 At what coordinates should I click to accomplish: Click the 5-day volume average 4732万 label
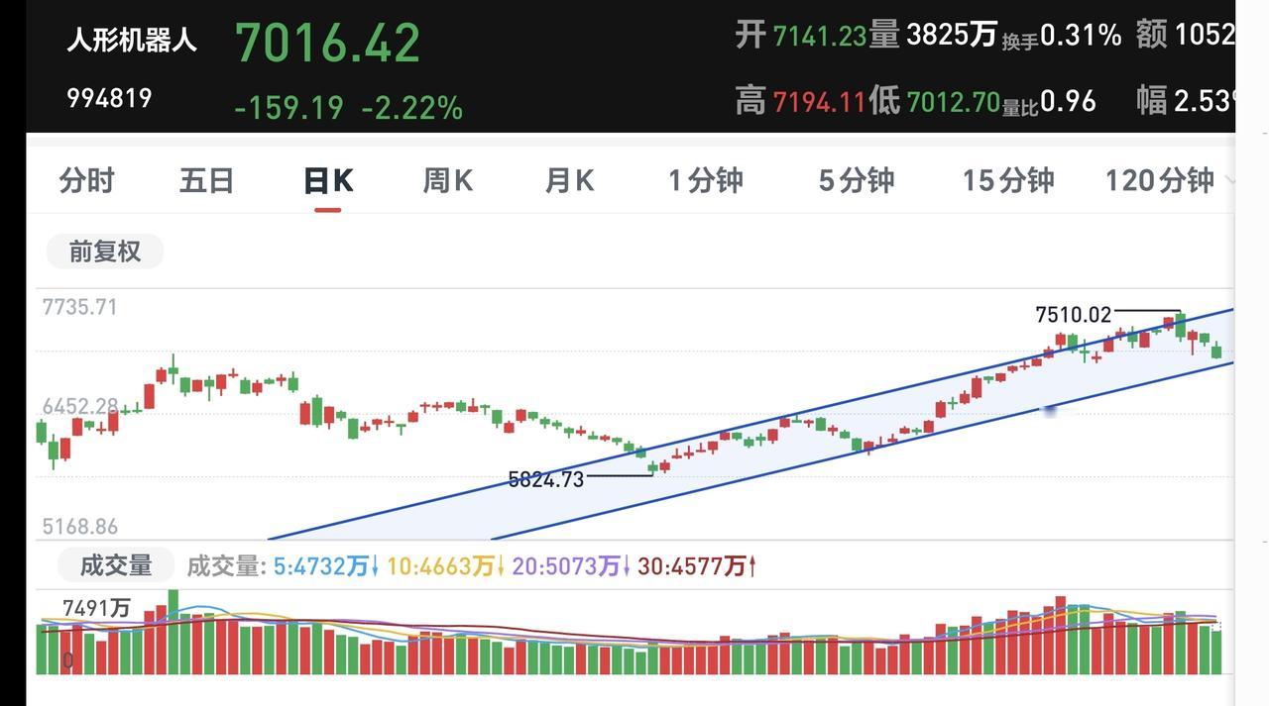(325, 566)
